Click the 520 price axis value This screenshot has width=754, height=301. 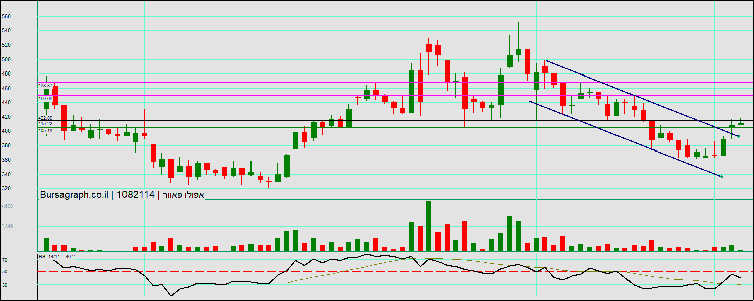[6, 45]
